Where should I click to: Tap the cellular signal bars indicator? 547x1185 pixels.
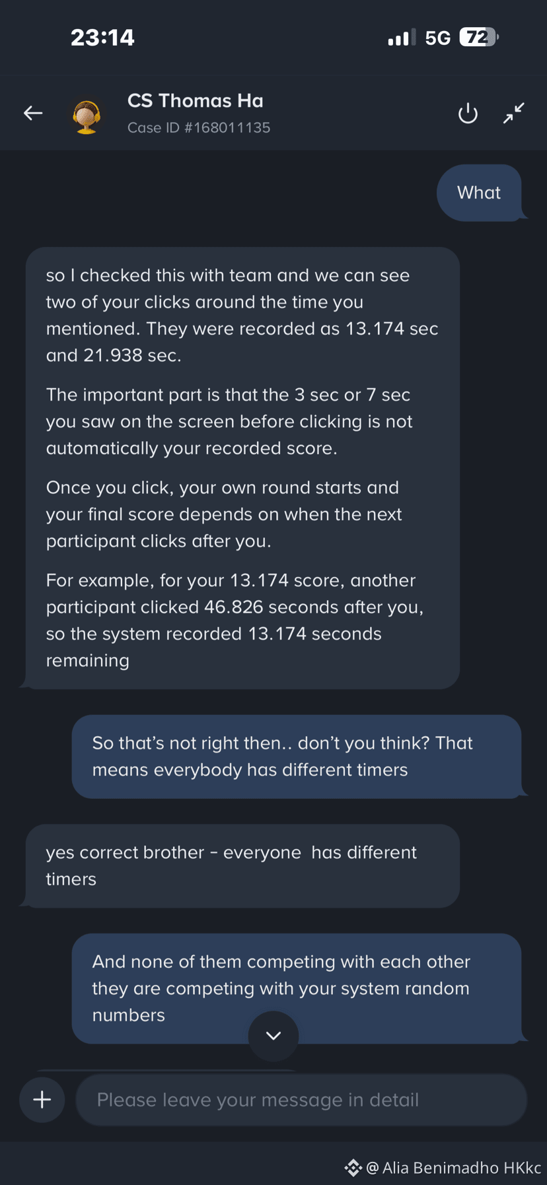[402, 38]
